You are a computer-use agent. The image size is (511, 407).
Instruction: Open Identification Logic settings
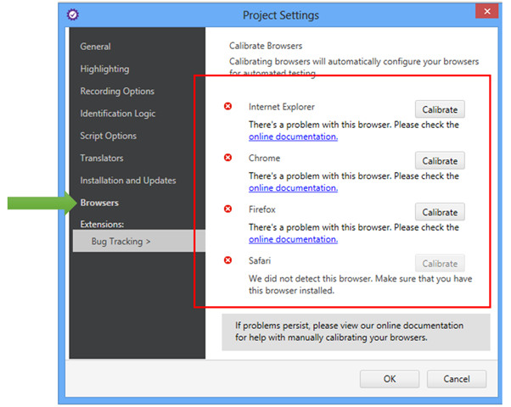[118, 114]
